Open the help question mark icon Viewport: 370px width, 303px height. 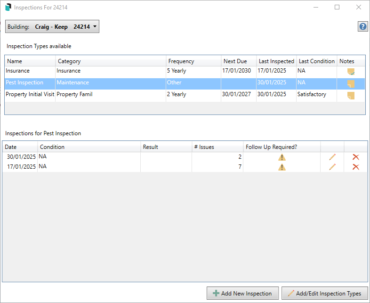click(362, 26)
